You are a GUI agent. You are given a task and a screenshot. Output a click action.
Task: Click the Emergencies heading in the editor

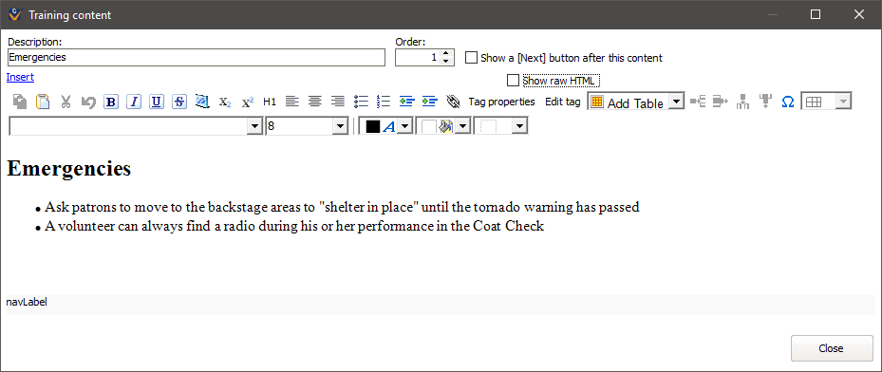coord(69,169)
